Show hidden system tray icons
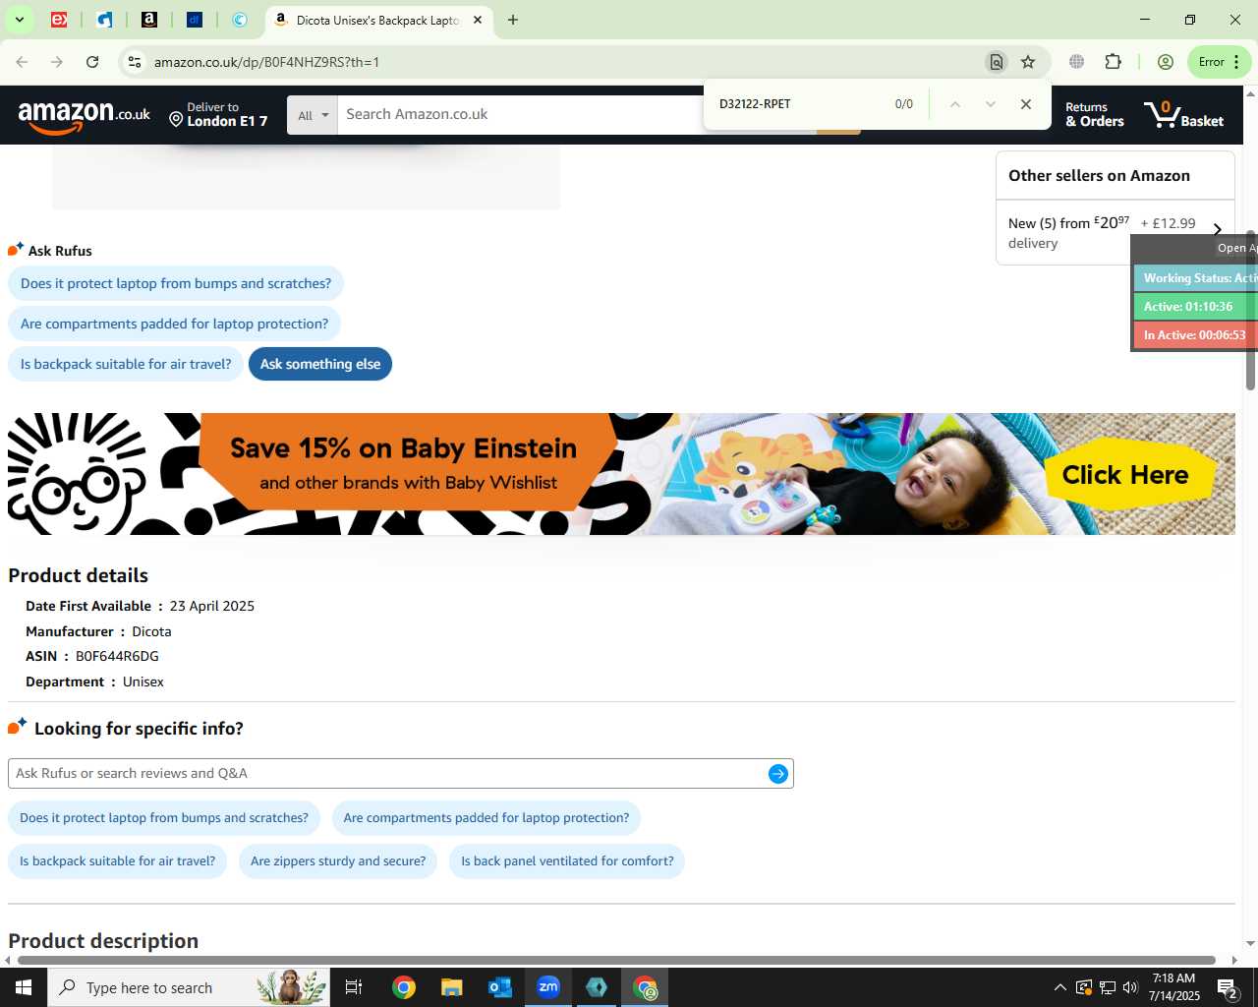This screenshot has height=1007, width=1258. coord(1059,987)
